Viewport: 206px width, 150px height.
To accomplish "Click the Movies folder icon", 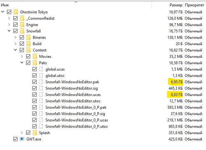I will coord(35,56).
